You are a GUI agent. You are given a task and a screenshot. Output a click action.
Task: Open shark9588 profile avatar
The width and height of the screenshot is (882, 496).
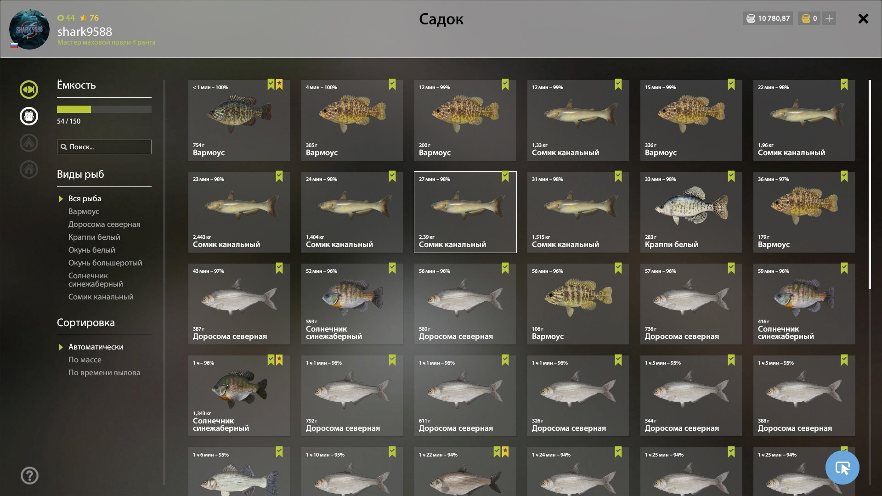tap(29, 29)
